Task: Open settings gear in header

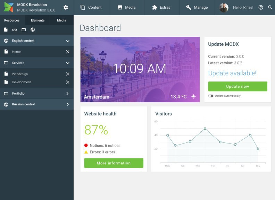Action: coord(66,7)
